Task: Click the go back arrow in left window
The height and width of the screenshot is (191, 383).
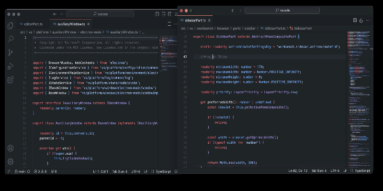Action: coord(55,14)
